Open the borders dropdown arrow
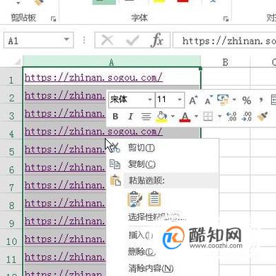The image size is (276, 276). click(x=219, y=116)
